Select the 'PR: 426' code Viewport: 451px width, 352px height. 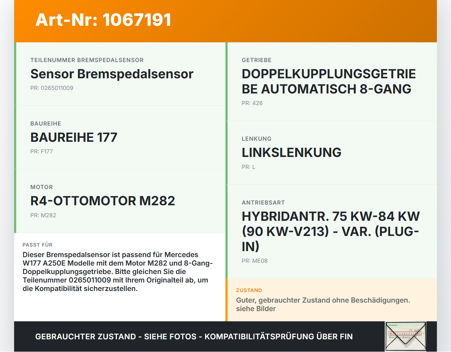point(252,103)
